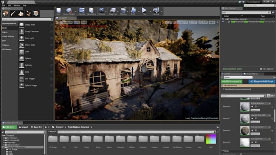Open View Options in World Outliner
Viewport: 276px width, 155px height.
pos(267,69)
